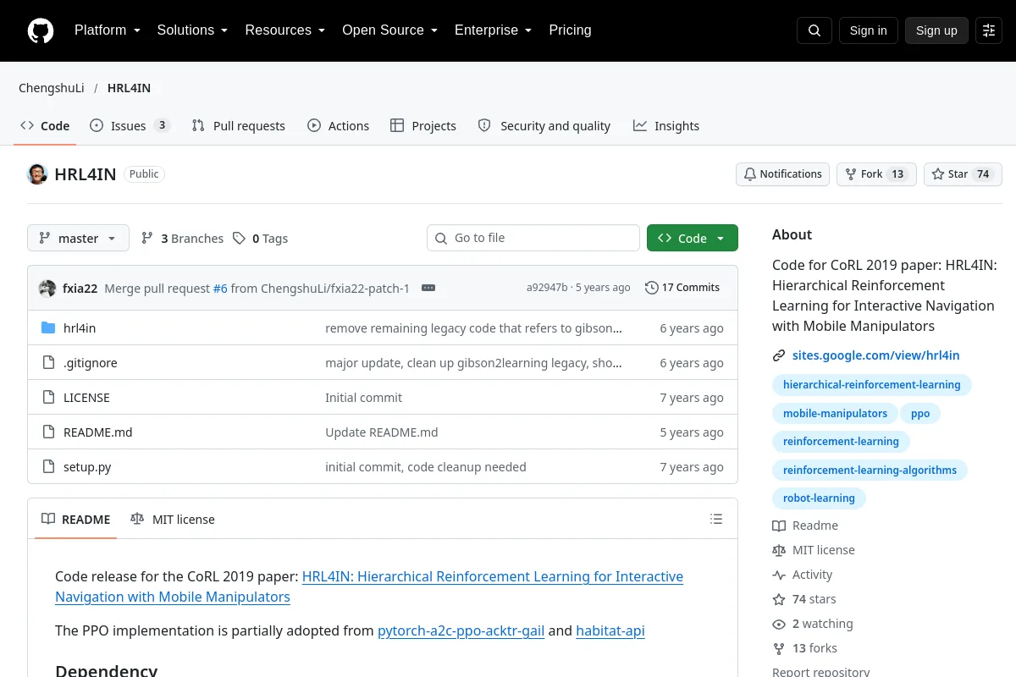Open sites.google.com/view/hrl4in link

point(876,355)
